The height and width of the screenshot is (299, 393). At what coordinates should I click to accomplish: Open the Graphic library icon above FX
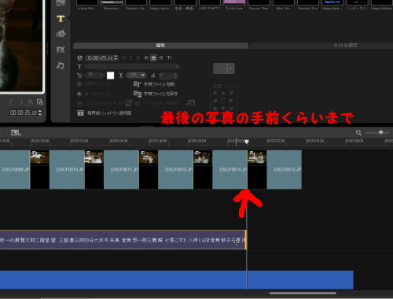61,34
